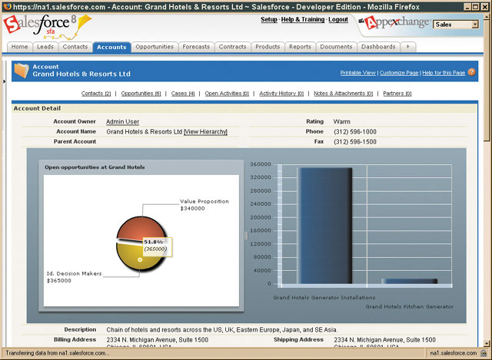The height and width of the screenshot is (360, 492).
Task: Open the Printable View link
Action: 358,73
